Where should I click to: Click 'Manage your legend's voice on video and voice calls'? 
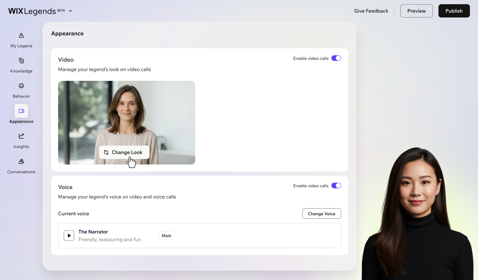117,197
